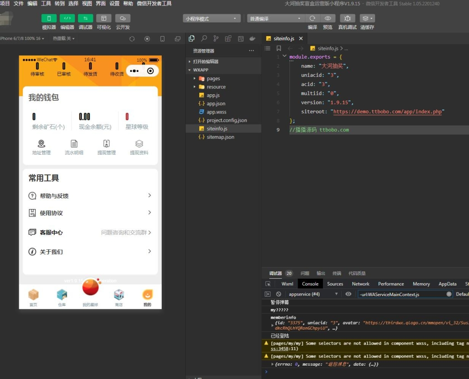Switch to the 问题 panel tab

tap(305, 273)
